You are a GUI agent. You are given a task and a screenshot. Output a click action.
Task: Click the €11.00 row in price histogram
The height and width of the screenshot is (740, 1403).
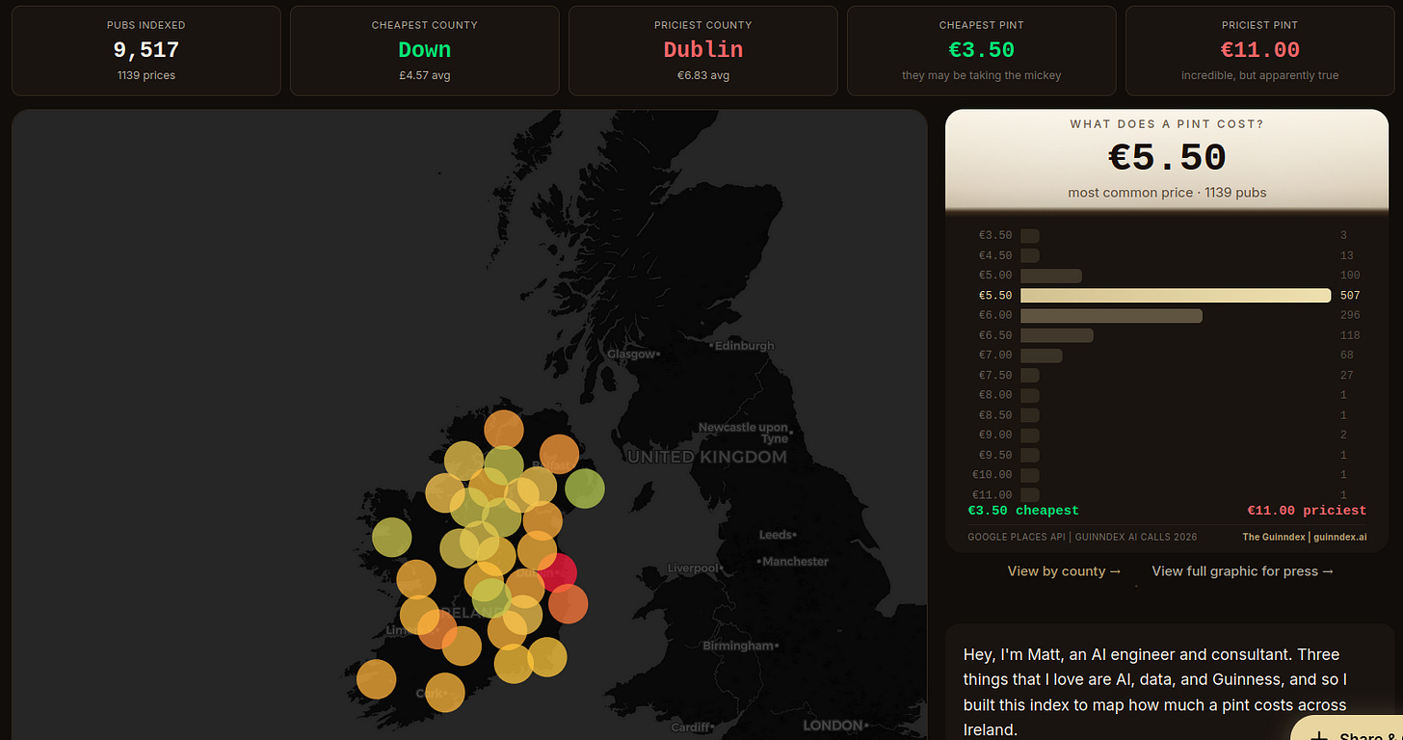(1166, 494)
